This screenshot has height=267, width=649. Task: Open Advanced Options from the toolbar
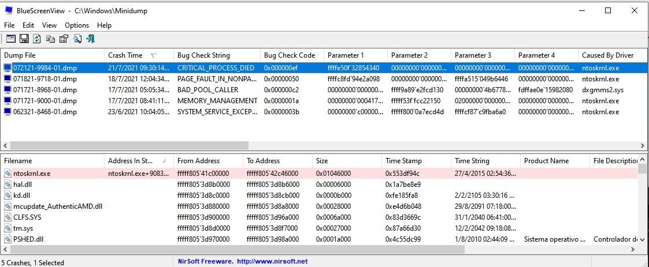pyautogui.click(x=11, y=39)
